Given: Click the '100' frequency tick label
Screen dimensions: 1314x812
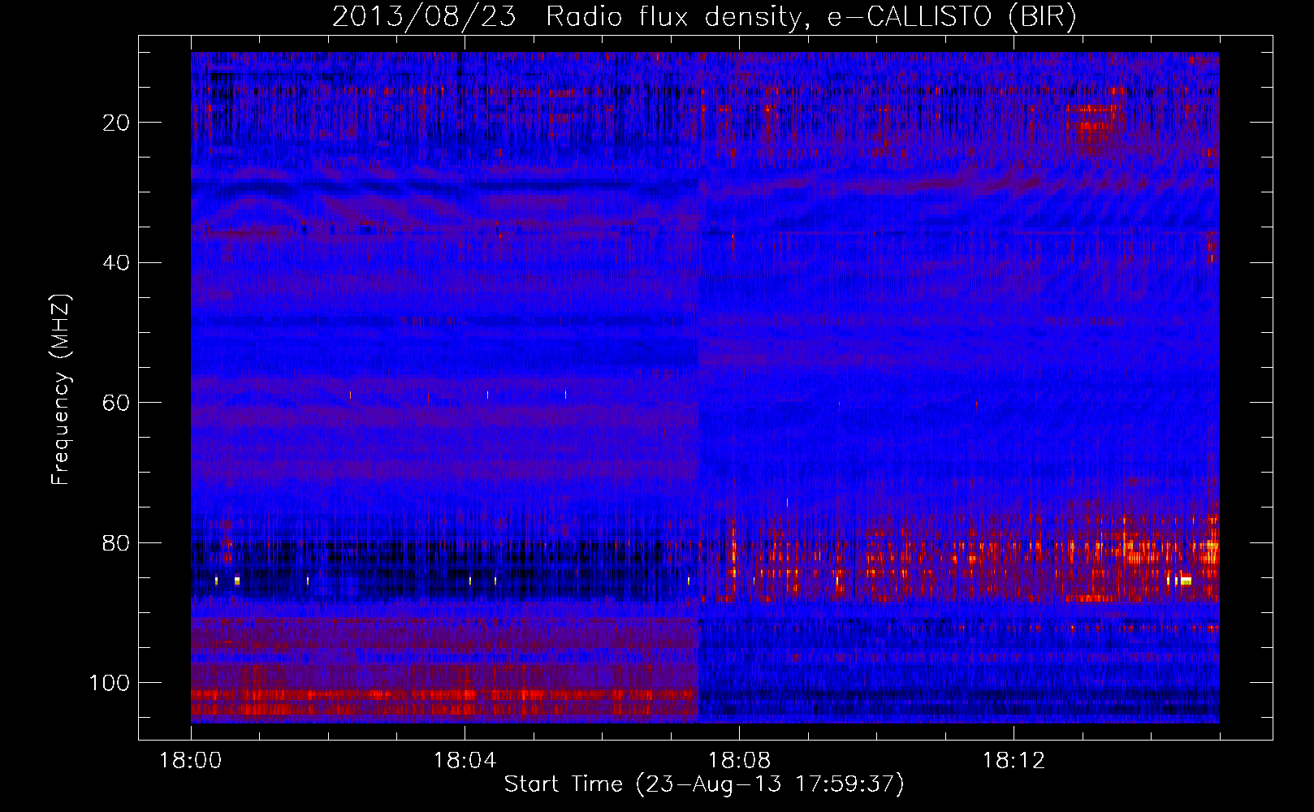Looking at the screenshot, I should 109,683.
